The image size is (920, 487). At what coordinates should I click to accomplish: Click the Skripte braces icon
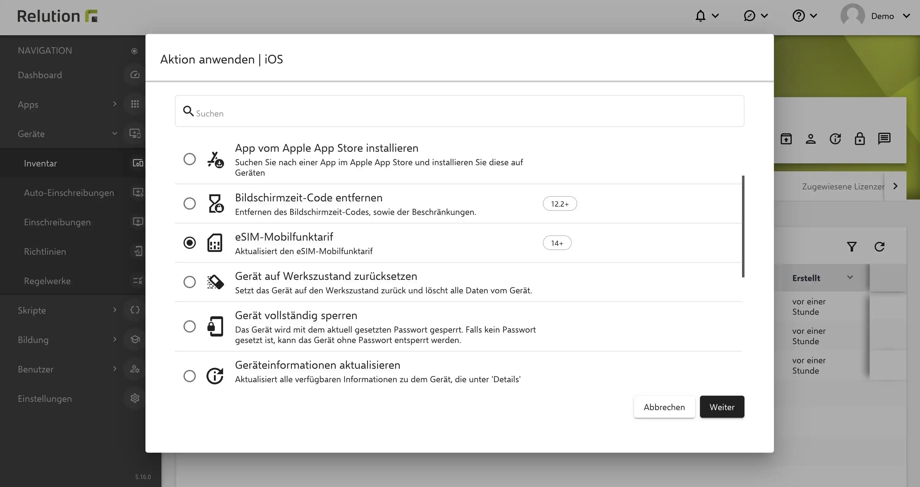[135, 310]
